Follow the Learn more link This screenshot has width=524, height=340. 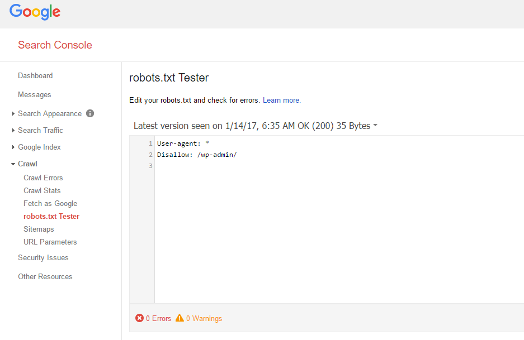tap(282, 100)
